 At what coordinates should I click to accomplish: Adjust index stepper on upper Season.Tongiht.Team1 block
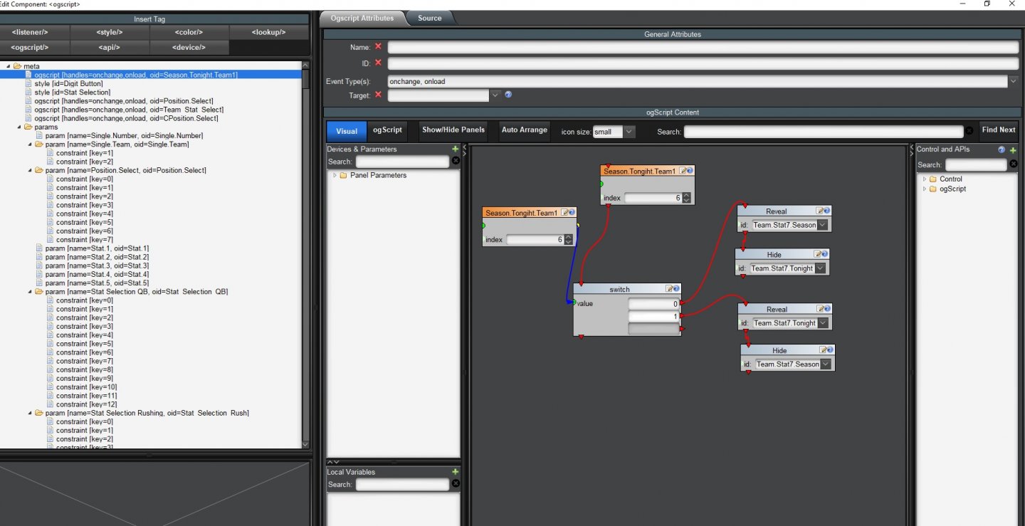tap(686, 198)
